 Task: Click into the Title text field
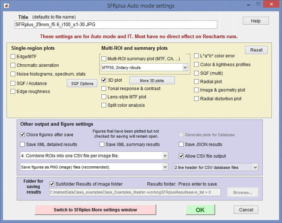(116, 24)
